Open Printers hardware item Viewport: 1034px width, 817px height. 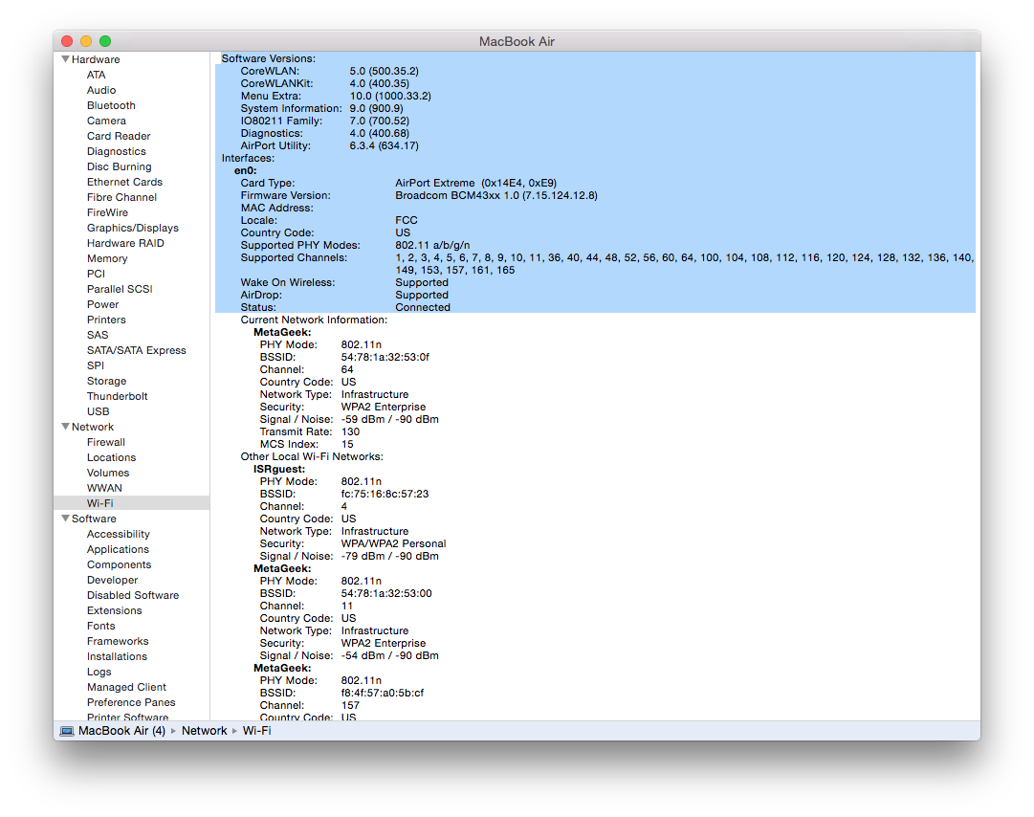106,320
